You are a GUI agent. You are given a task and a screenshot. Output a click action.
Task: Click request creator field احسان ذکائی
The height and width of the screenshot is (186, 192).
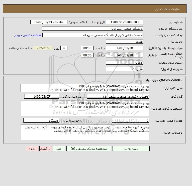[93, 35]
